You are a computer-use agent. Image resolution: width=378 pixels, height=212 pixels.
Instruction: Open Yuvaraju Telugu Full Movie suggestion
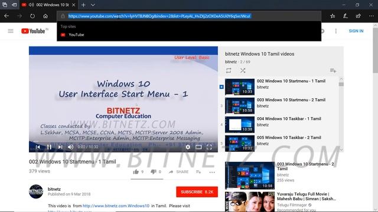307,196
